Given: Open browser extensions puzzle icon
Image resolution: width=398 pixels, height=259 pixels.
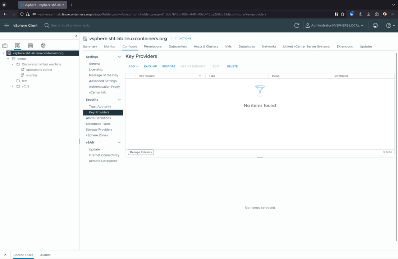Looking at the screenshot, I should tap(377, 14).
